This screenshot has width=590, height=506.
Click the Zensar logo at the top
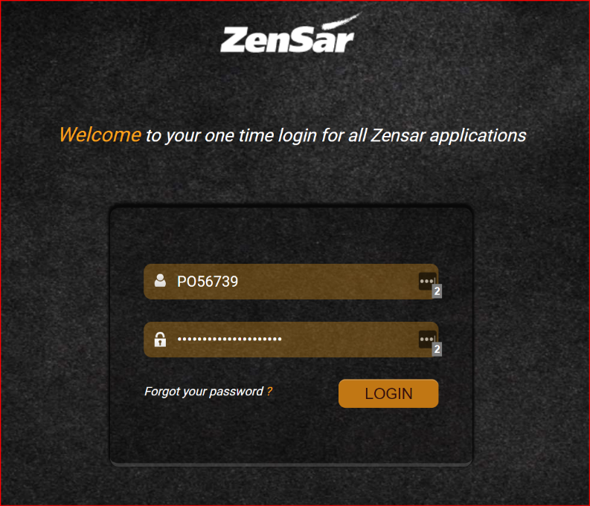pos(287,36)
